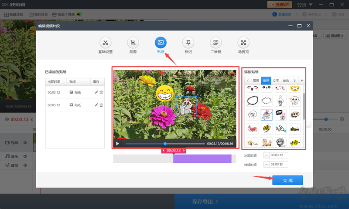The image size is (349, 209).
Task: Click the pencil icon next to the red 00:03.12 timecode
Action: click(x=32, y=119)
